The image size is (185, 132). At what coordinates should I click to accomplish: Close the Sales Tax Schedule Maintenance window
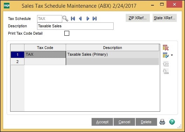[x=175, y=5]
